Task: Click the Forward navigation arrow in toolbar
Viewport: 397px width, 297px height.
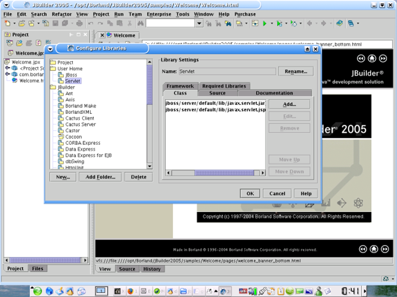Action: 324,23
